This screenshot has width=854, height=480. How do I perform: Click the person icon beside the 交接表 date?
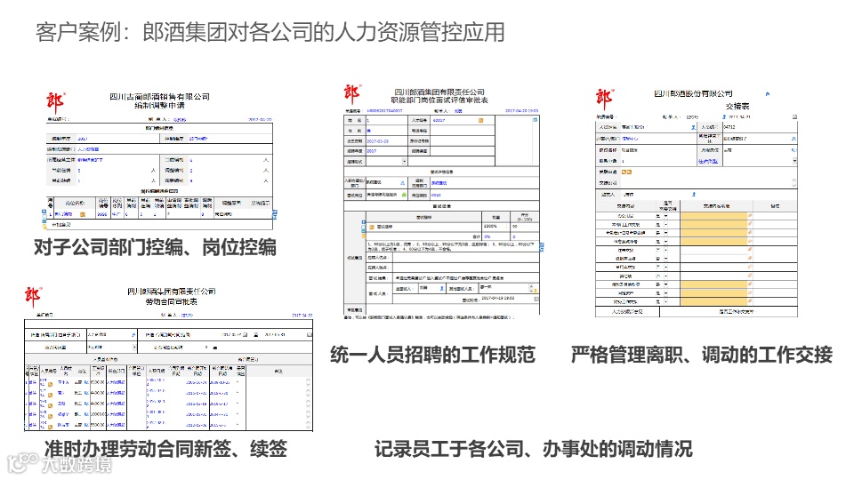point(724,117)
